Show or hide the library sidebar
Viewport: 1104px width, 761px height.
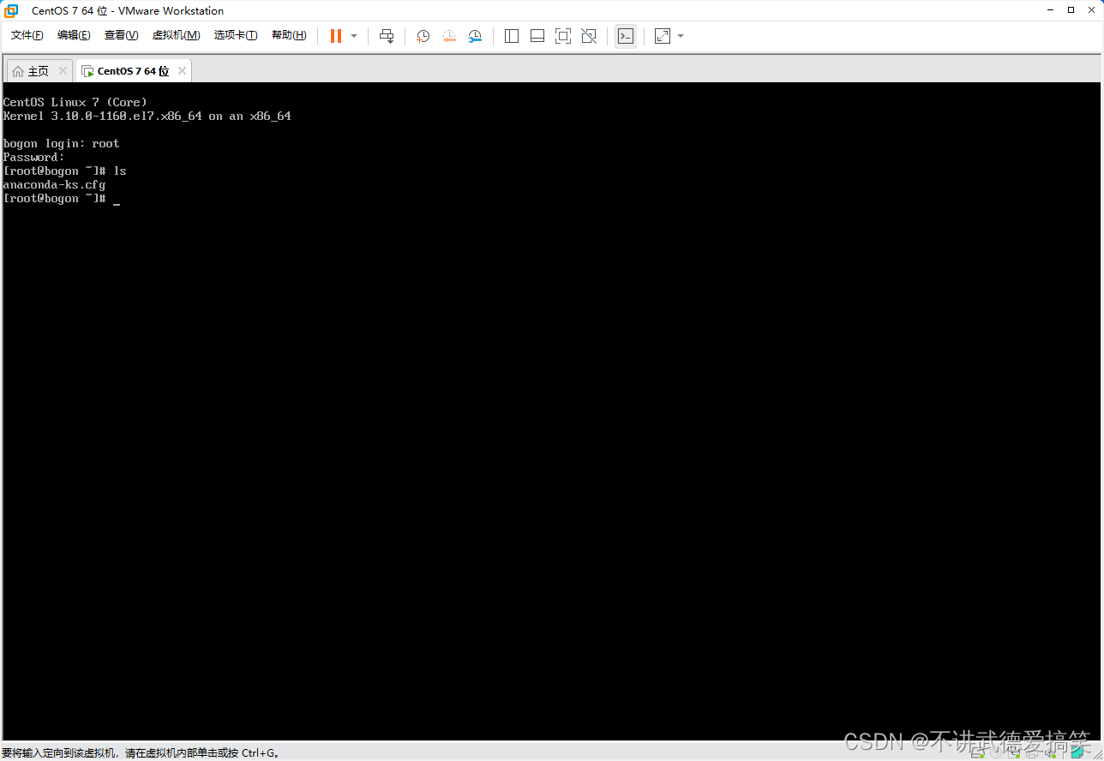512,36
